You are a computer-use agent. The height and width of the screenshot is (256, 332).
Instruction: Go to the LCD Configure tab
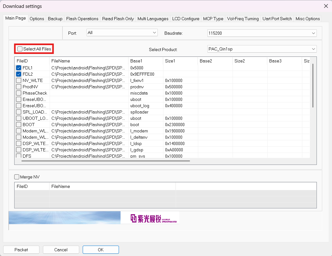[x=186, y=19]
